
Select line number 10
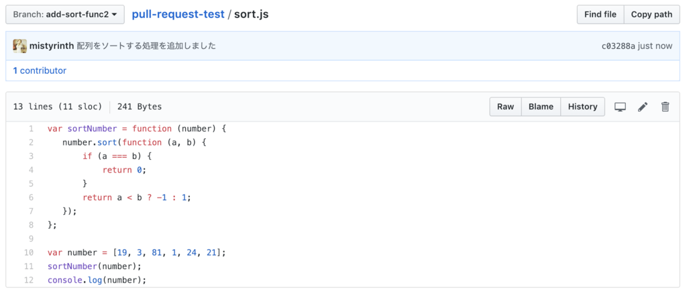(29, 252)
